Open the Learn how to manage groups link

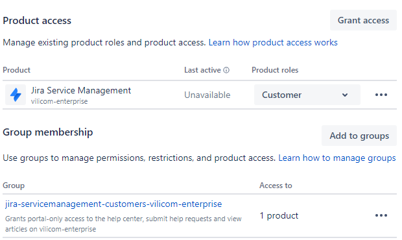[337, 158]
